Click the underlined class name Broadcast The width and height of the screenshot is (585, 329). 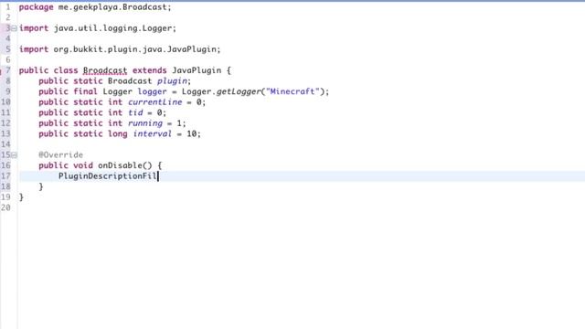click(105, 70)
